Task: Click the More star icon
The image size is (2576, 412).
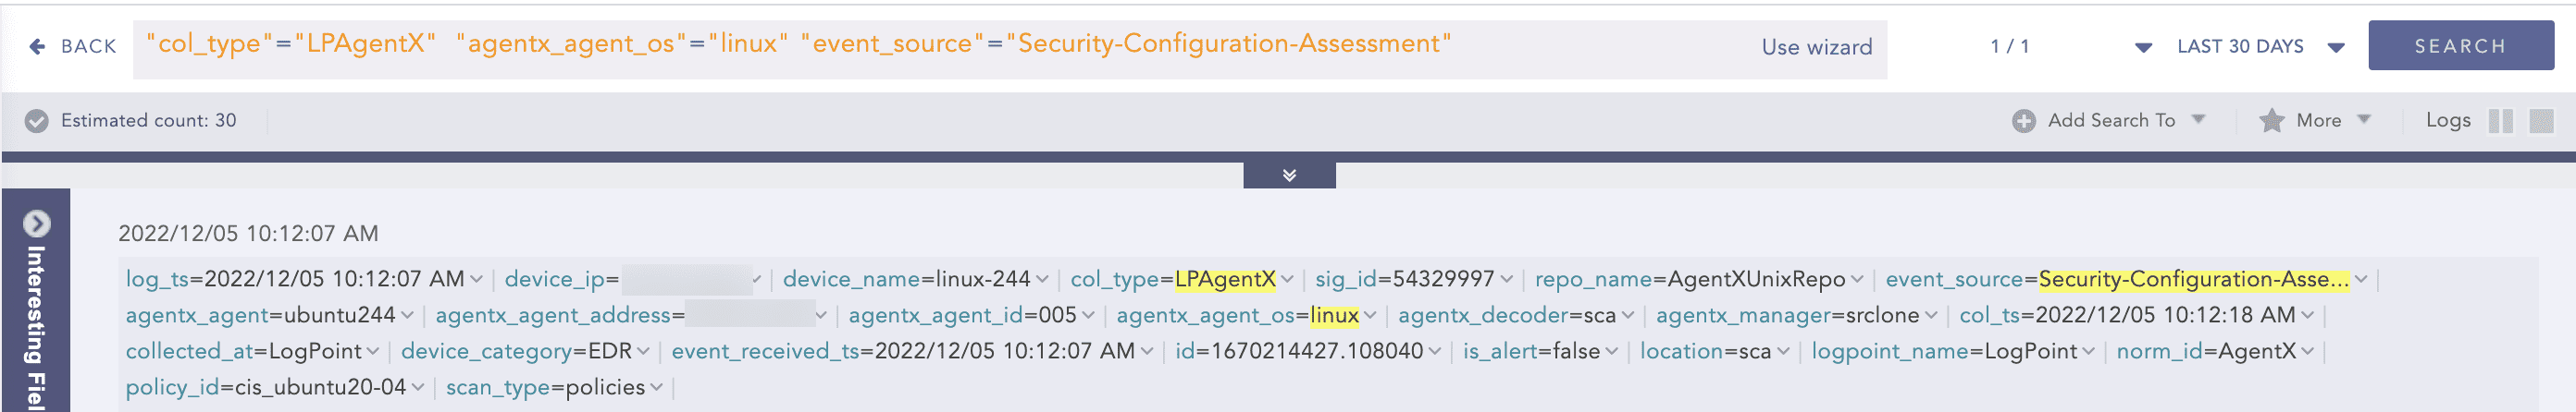Action: 2271,121
